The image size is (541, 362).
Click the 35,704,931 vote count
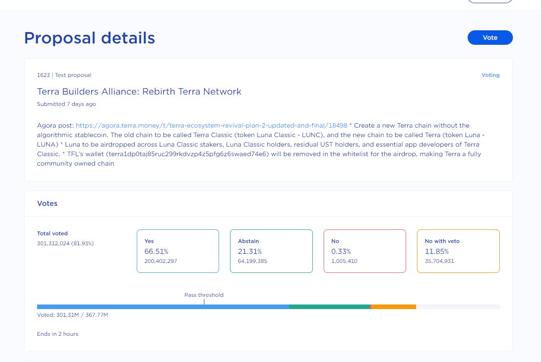click(x=439, y=261)
